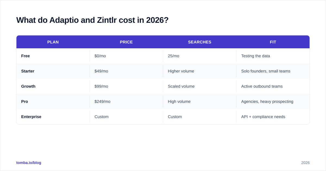This screenshot has height=171, width=326.
Task: Click the $0/mo price cell
Action: point(126,56)
